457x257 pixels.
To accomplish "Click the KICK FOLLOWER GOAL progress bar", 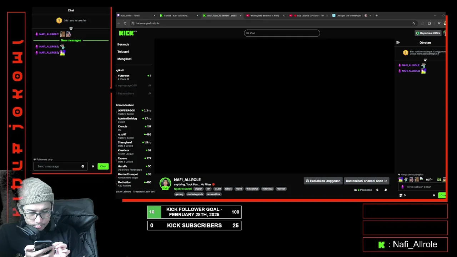I will coord(194,212).
